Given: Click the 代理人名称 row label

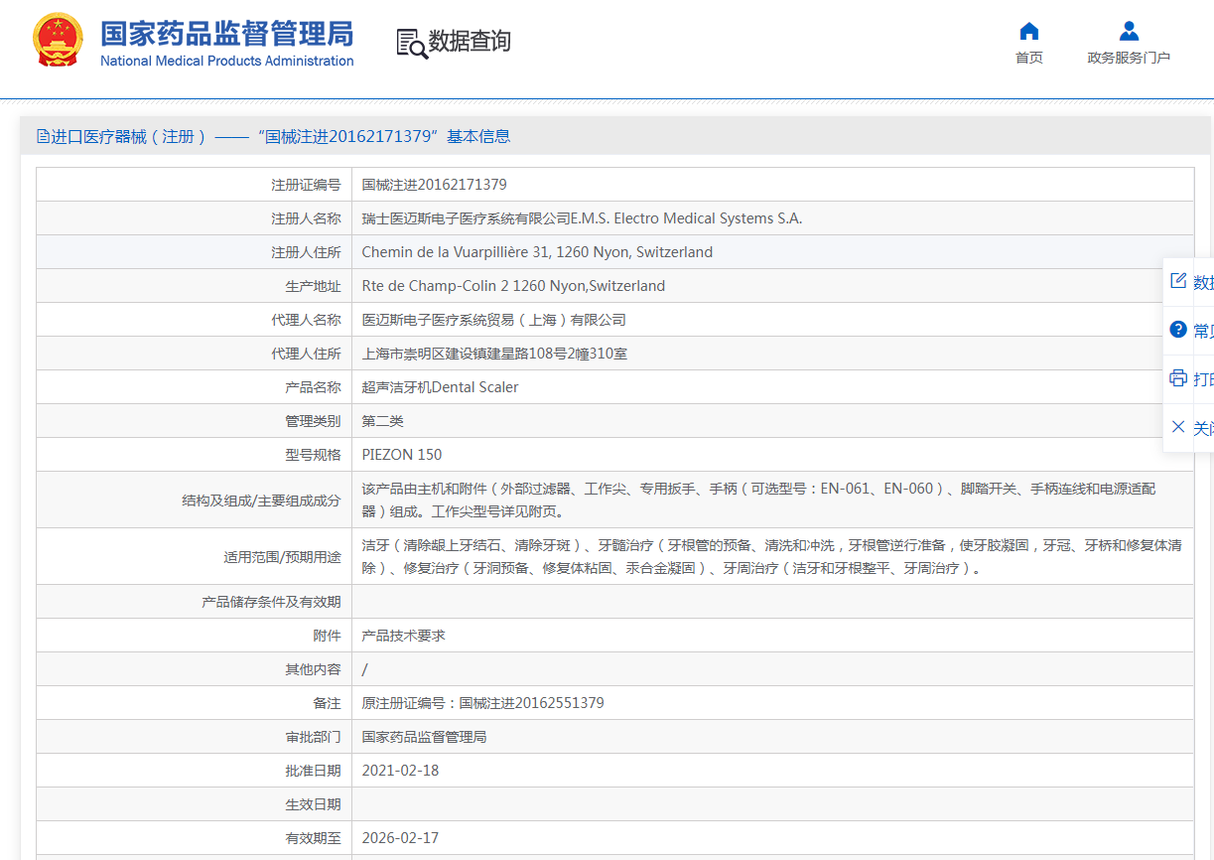Looking at the screenshot, I should pyautogui.click(x=306, y=320).
